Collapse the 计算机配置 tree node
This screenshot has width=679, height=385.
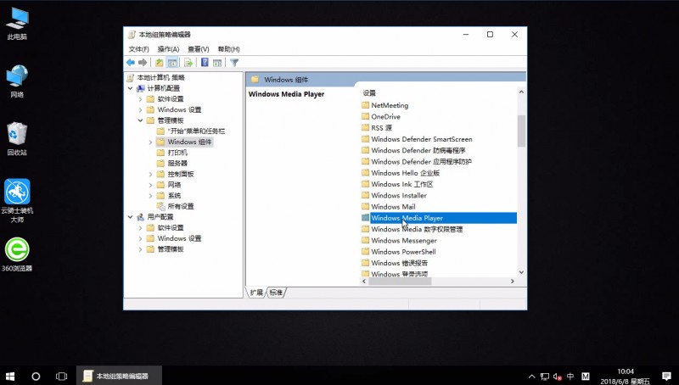pyautogui.click(x=130, y=88)
